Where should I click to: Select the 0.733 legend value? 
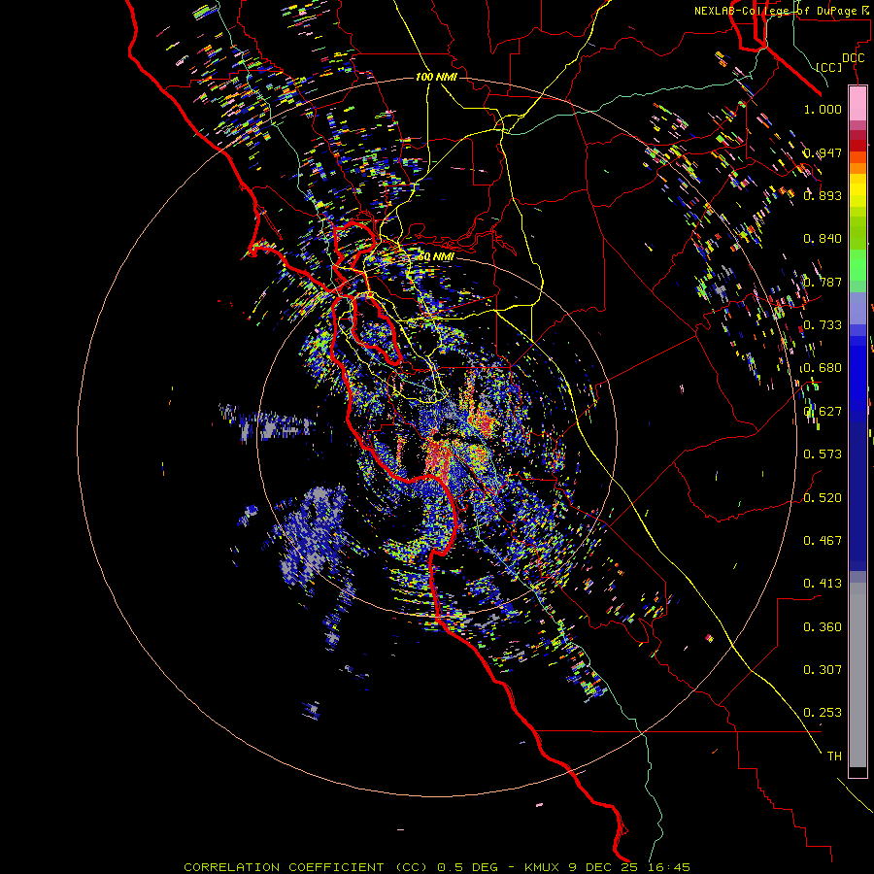tap(823, 325)
